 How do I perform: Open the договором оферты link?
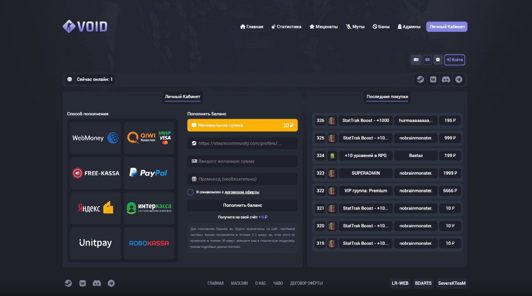click(242, 192)
